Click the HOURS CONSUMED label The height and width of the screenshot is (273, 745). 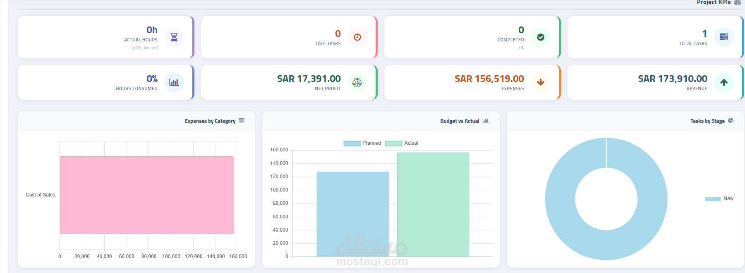pos(137,89)
